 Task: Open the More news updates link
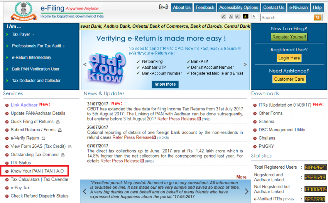(241, 177)
